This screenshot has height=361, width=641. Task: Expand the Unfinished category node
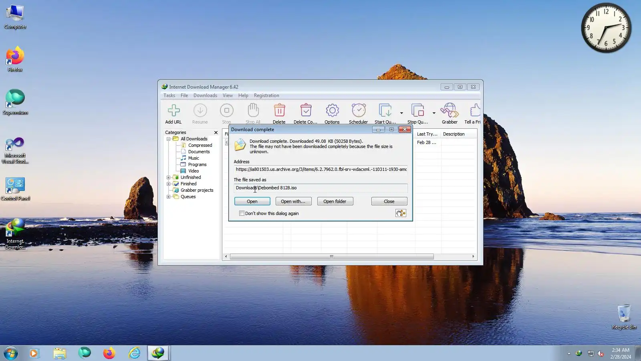169,177
